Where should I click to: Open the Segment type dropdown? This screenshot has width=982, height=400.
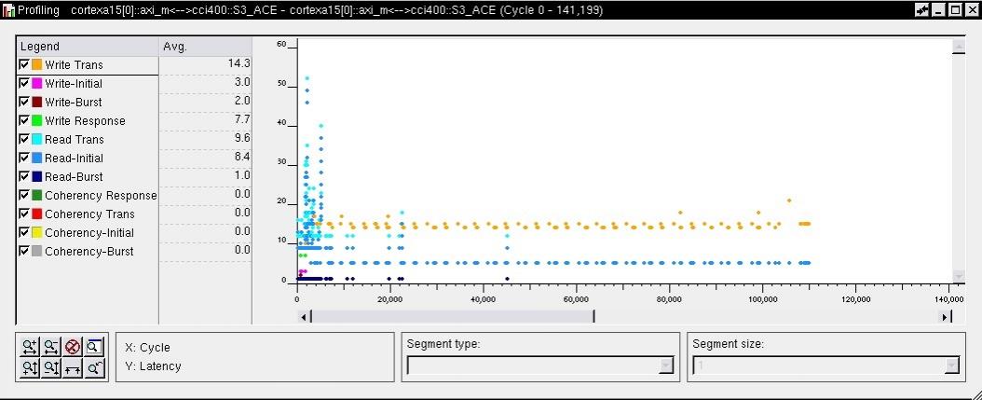(666, 366)
